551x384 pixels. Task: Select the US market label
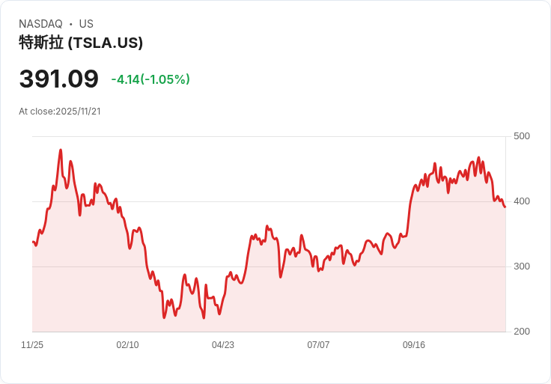coord(86,24)
